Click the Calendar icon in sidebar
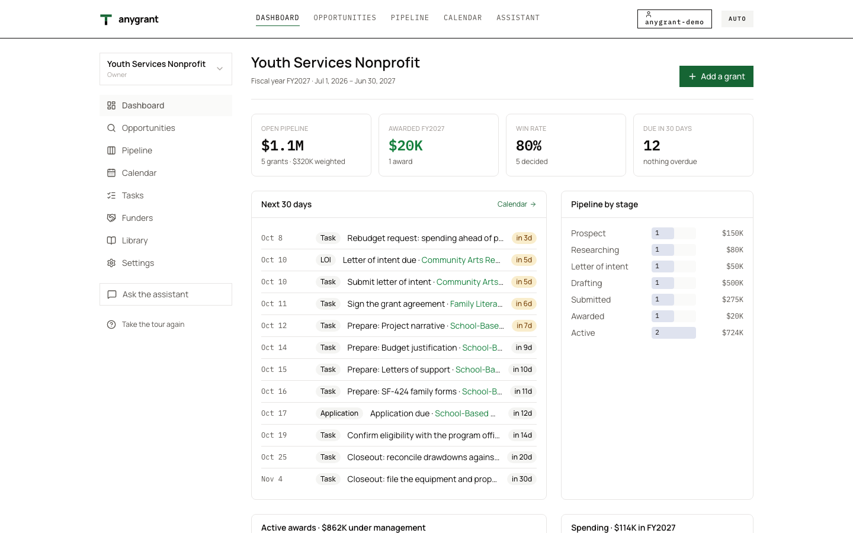The image size is (853, 533). point(111,173)
